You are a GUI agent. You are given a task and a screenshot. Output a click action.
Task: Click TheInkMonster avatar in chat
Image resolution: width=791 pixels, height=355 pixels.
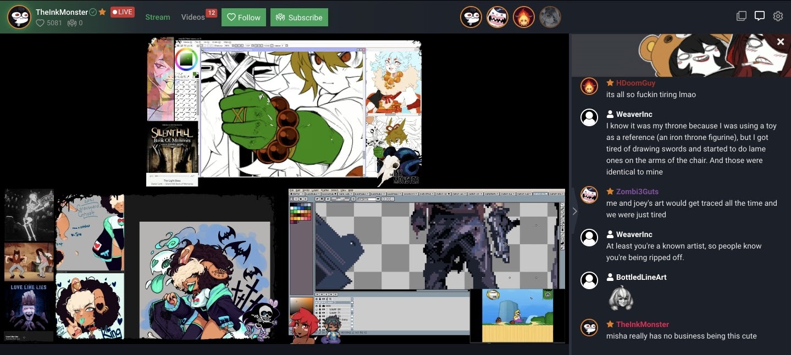click(x=589, y=328)
